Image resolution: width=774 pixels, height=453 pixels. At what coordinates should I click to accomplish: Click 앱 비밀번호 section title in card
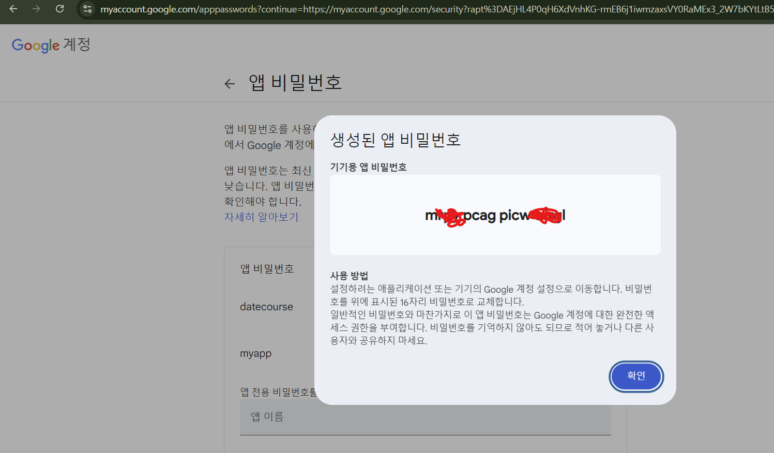(267, 269)
